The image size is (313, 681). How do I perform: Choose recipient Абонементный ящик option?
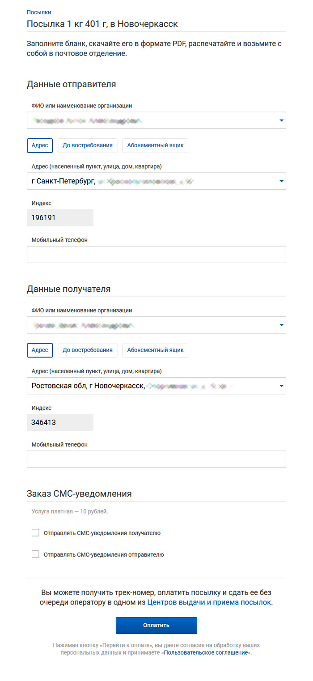155,350
